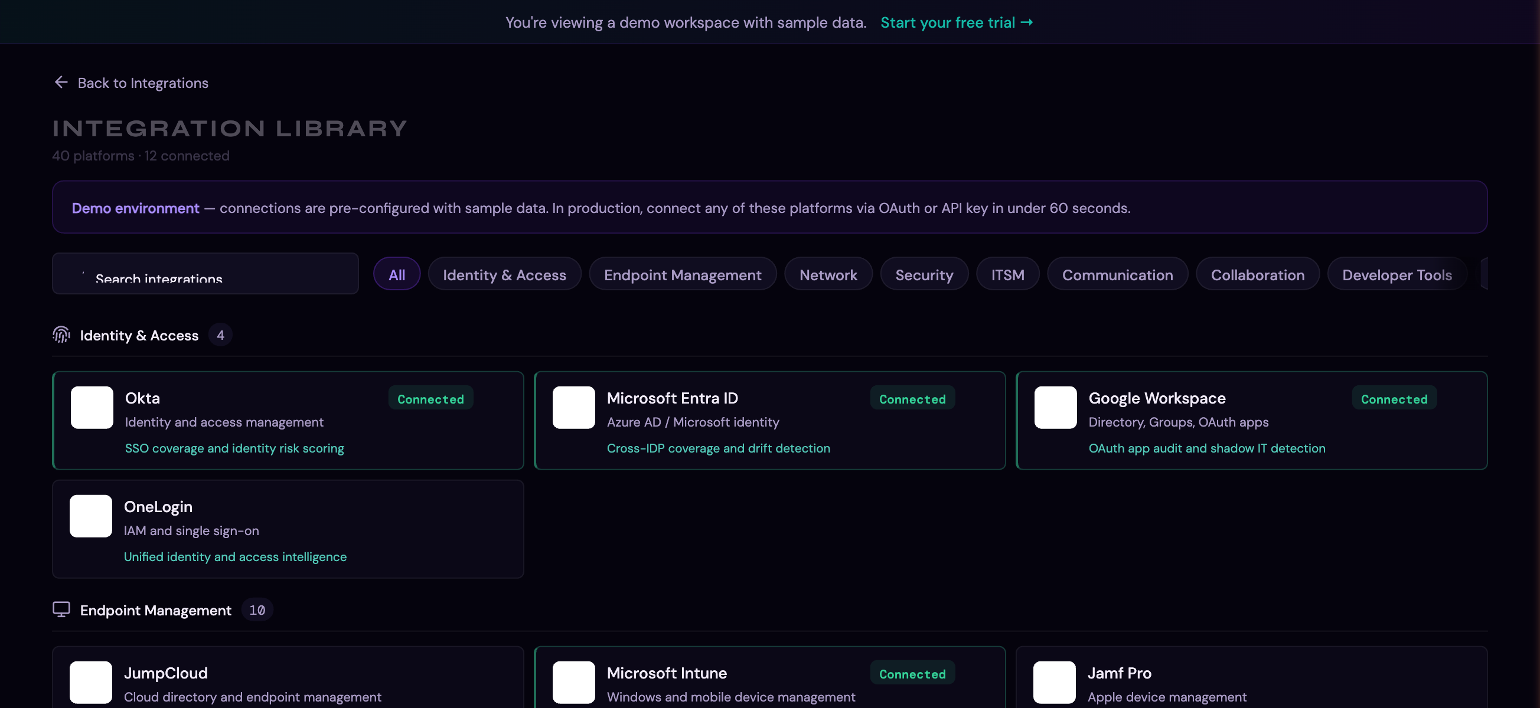Click Microsoft Entra ID Connected badge
Image resolution: width=1540 pixels, height=708 pixels.
pyautogui.click(x=912, y=398)
